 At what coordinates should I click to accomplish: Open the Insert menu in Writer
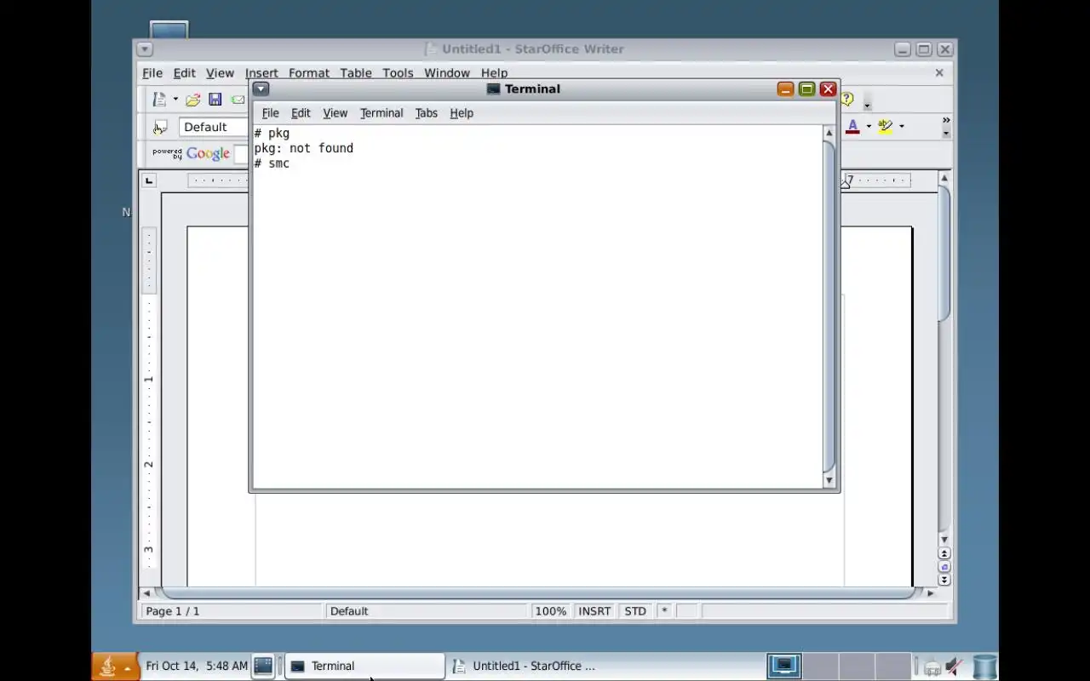261,73
